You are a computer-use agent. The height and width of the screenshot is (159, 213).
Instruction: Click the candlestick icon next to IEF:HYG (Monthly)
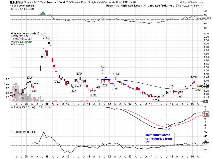pos(12,33)
